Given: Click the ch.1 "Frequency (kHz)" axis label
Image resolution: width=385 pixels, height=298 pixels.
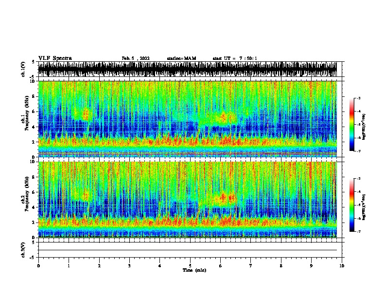Looking at the screenshot, I should coord(27,113).
